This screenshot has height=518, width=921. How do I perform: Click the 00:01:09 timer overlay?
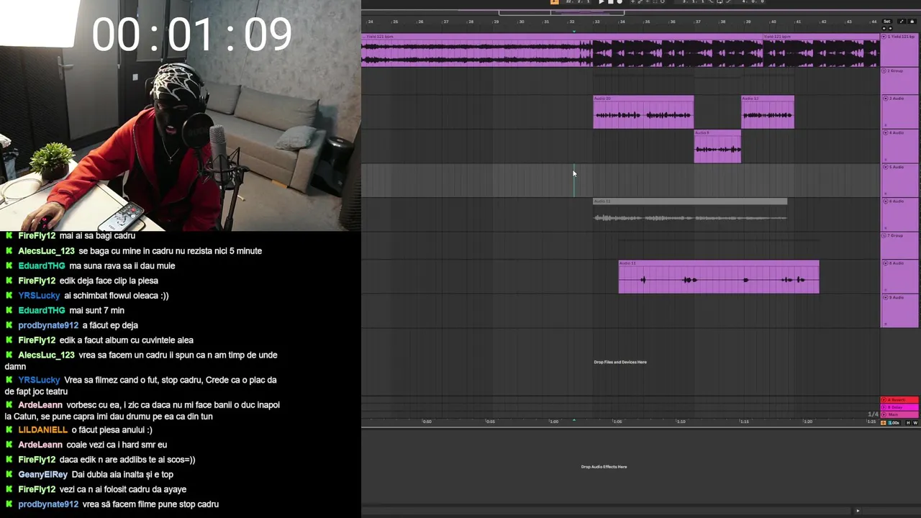(x=192, y=35)
